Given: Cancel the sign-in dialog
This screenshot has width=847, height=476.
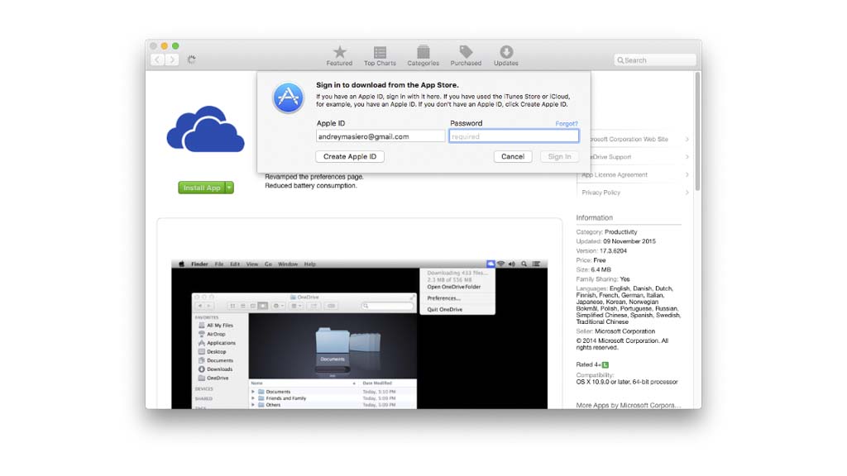Looking at the screenshot, I should (513, 156).
